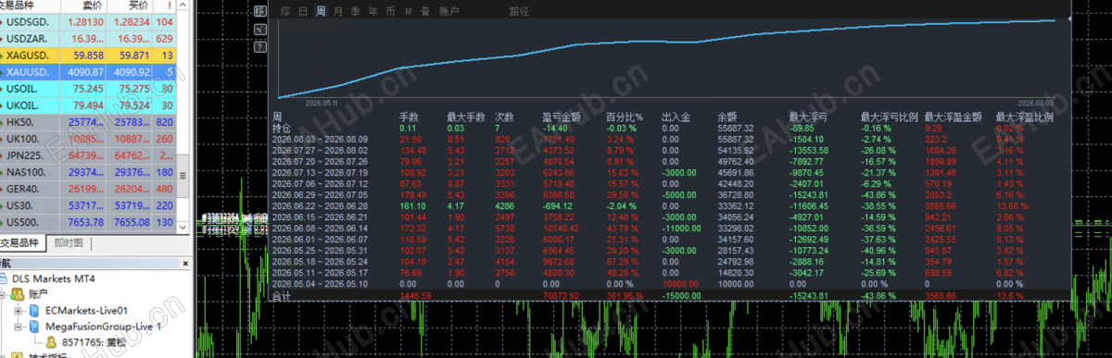1112x358 pixels.
Task: Select the UKOIL. row in market watch
Action: click(x=88, y=105)
